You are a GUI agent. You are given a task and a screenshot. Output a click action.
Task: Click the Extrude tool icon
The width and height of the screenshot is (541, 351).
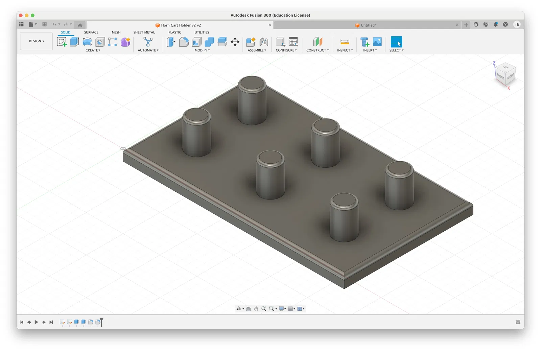[74, 42]
